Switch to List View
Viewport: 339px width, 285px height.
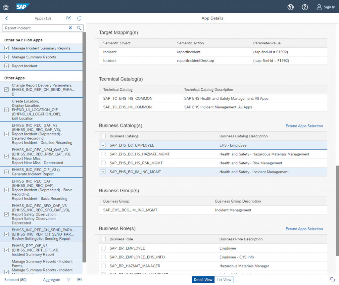coord(224,280)
